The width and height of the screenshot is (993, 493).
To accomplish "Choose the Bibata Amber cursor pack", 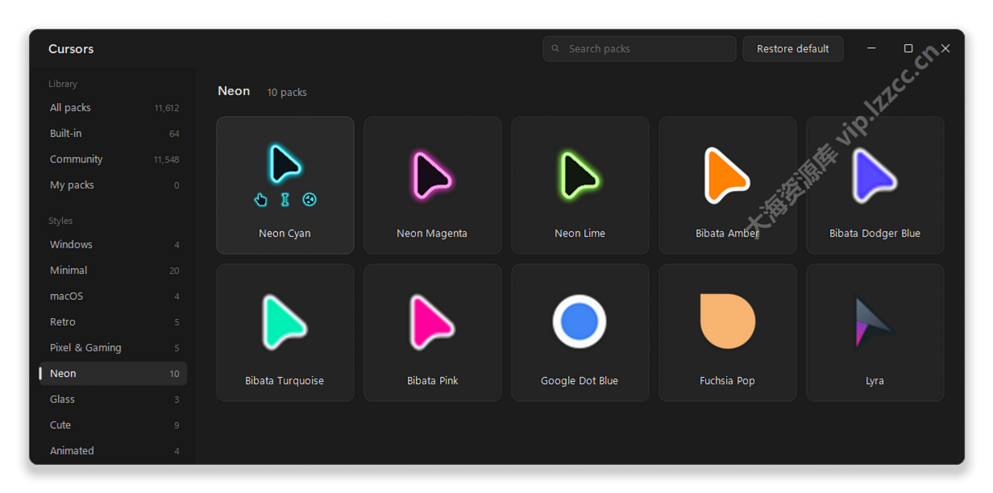I will click(728, 185).
